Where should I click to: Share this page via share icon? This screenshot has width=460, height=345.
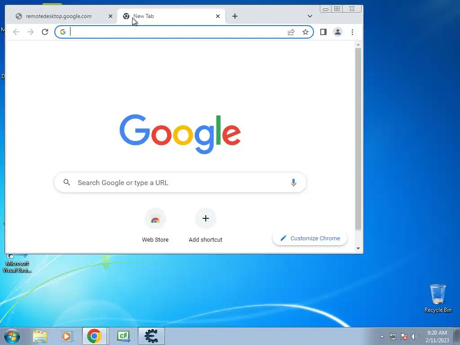click(291, 32)
